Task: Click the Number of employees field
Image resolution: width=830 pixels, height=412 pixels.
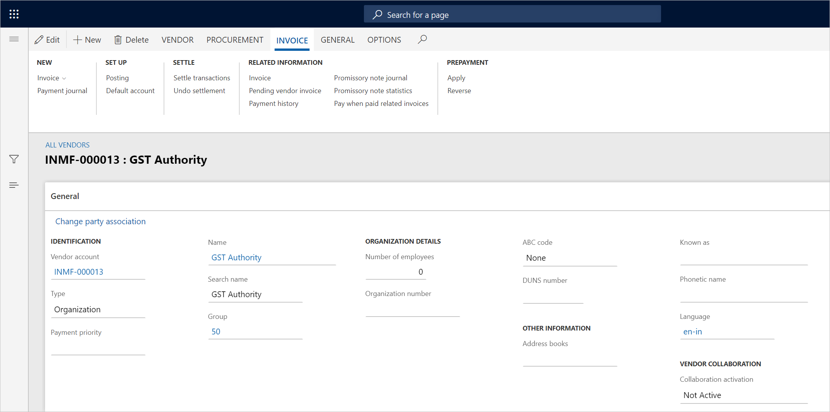Action: [x=395, y=272]
